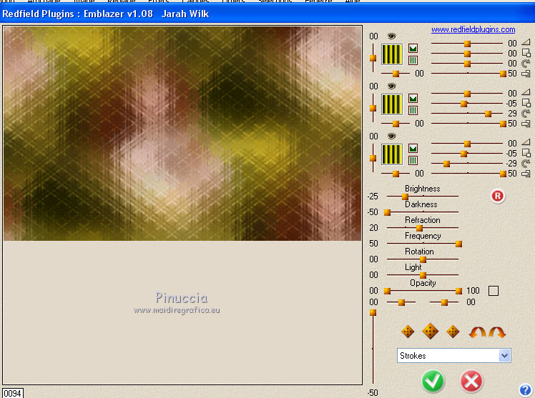Click the top layer's vertical slider handle
The height and width of the screenshot is (398, 535).
click(373, 59)
